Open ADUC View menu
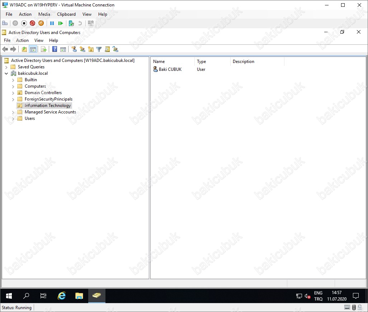Screen dimensions: 368x312 point(39,40)
